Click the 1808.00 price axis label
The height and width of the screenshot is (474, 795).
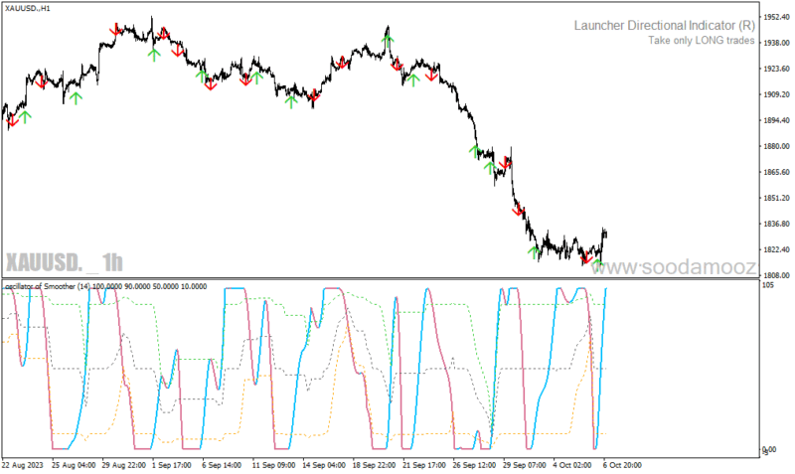coord(777,275)
